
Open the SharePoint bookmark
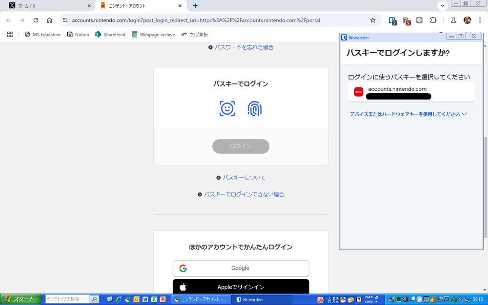(110, 35)
